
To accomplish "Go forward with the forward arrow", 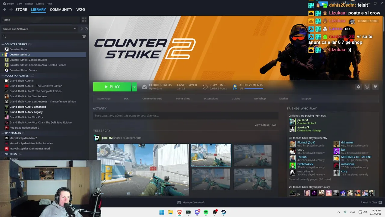I will tap(11, 10).
